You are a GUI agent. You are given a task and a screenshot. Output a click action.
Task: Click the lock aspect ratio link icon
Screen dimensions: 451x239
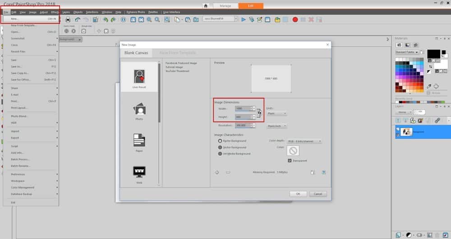(259, 113)
